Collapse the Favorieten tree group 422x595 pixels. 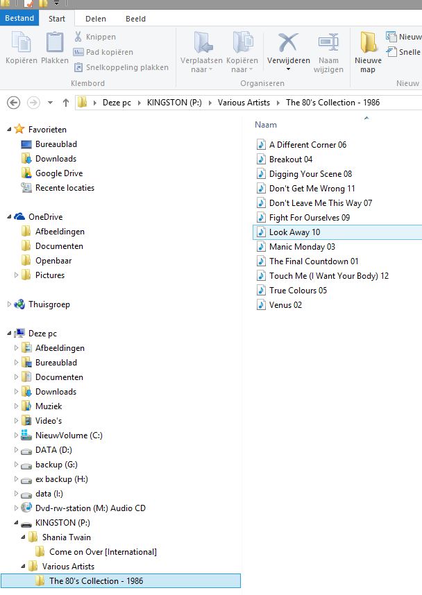pos(9,130)
